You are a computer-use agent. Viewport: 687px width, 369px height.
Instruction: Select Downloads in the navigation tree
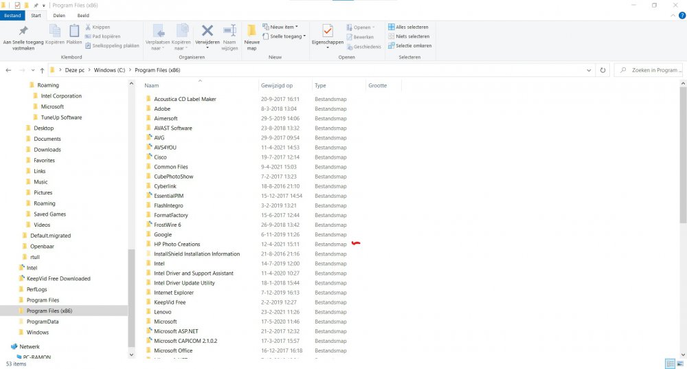47,149
